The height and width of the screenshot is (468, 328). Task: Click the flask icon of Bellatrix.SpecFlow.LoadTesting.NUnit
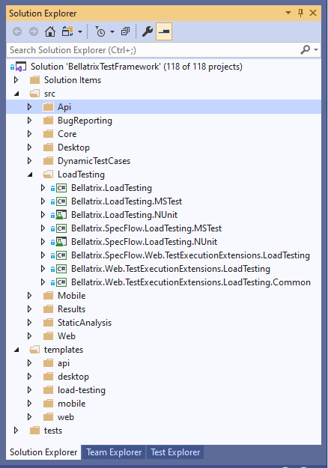pos(61,242)
